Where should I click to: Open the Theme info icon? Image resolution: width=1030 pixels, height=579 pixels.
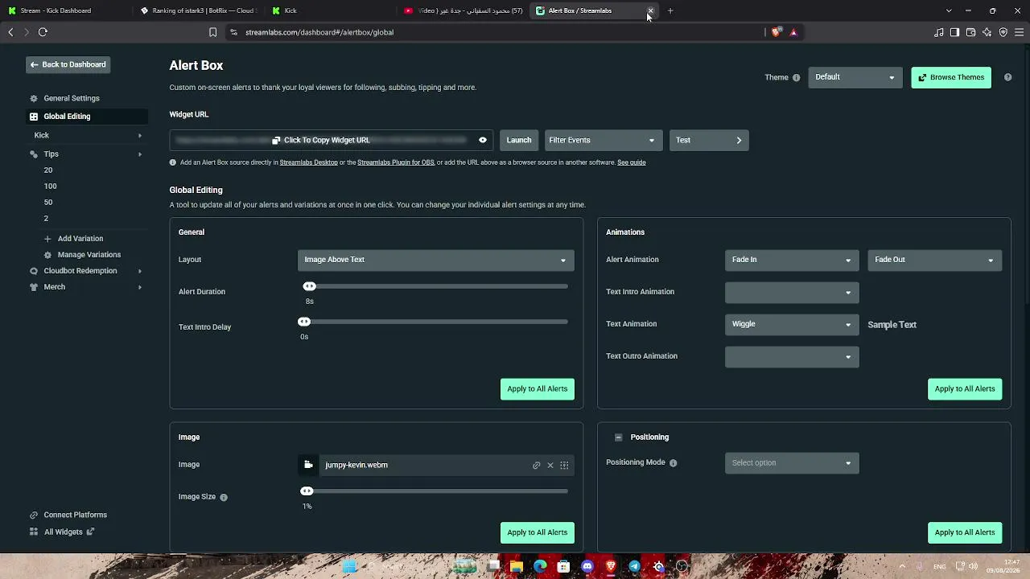pyautogui.click(x=797, y=78)
